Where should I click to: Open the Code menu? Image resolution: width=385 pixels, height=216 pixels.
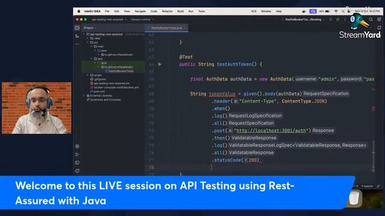(154, 11)
